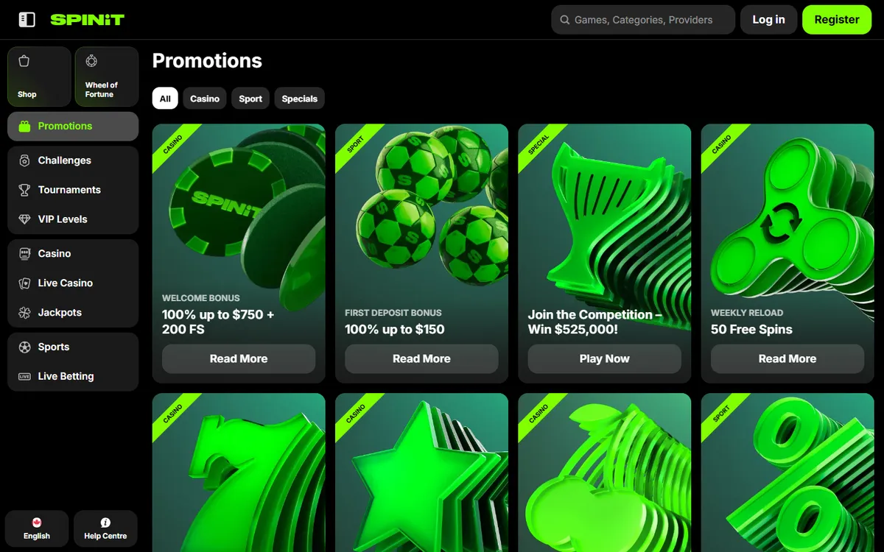Click the Promotions gift icon
Viewport: 884px width, 552px height.
click(24, 126)
